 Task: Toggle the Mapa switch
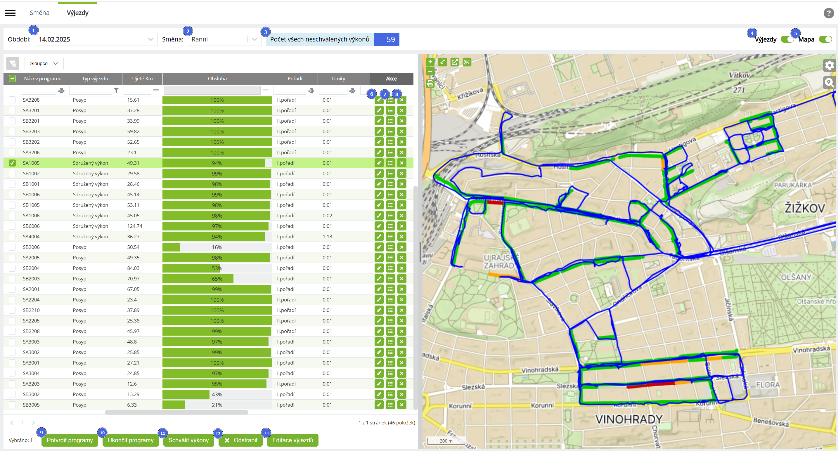click(825, 39)
